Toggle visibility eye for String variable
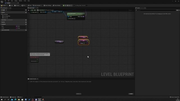Image resolution: width=180 pixels, height=101 pixels. tap(26, 28)
